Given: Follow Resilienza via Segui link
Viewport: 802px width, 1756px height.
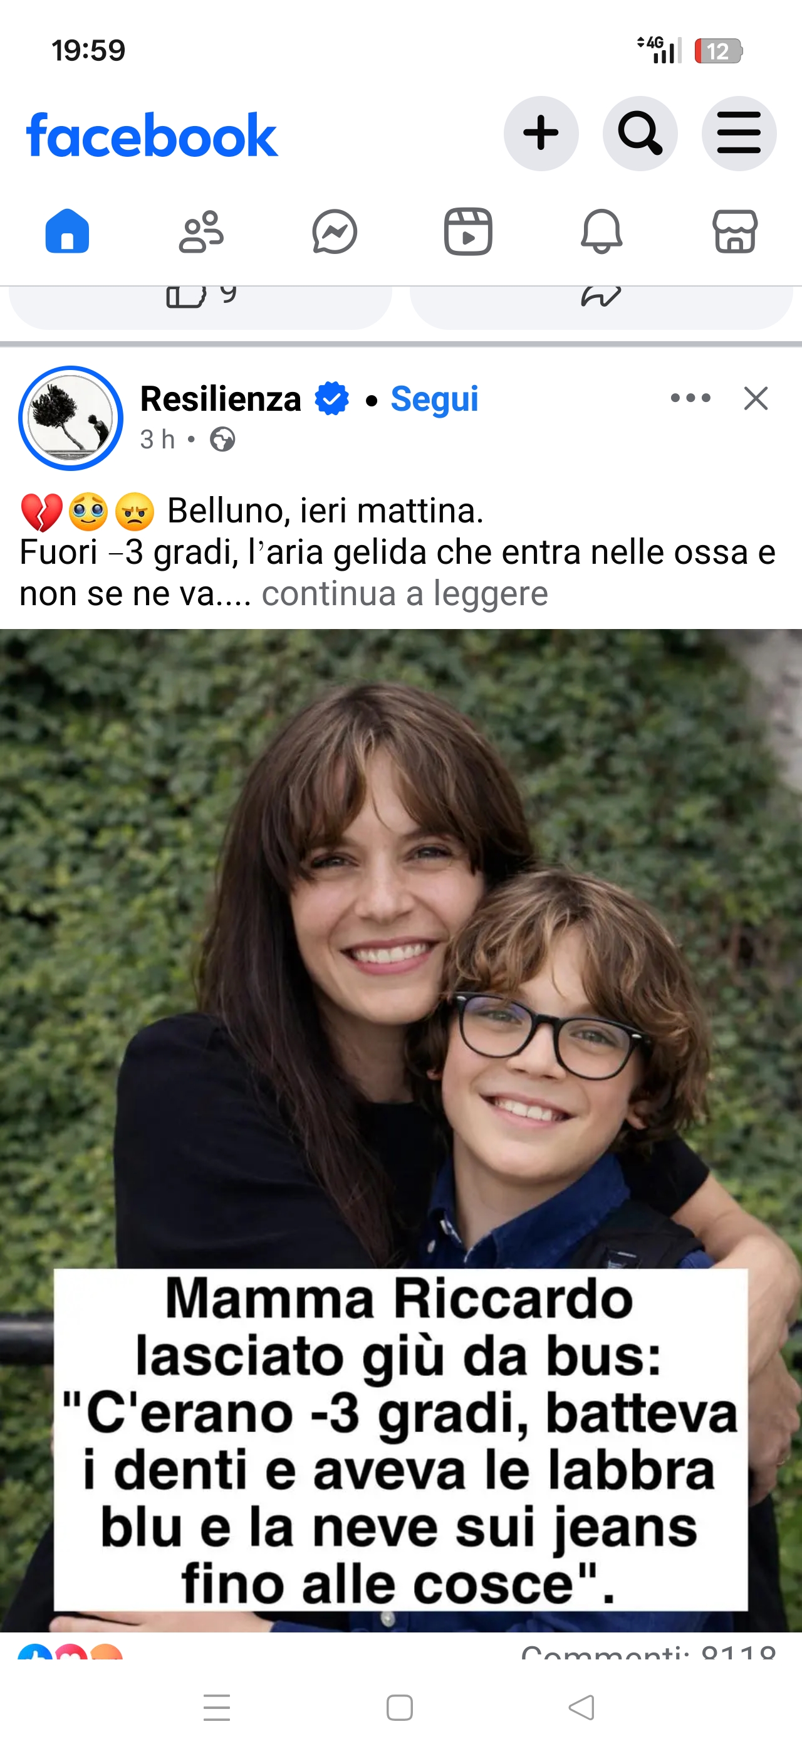Looking at the screenshot, I should [x=434, y=399].
